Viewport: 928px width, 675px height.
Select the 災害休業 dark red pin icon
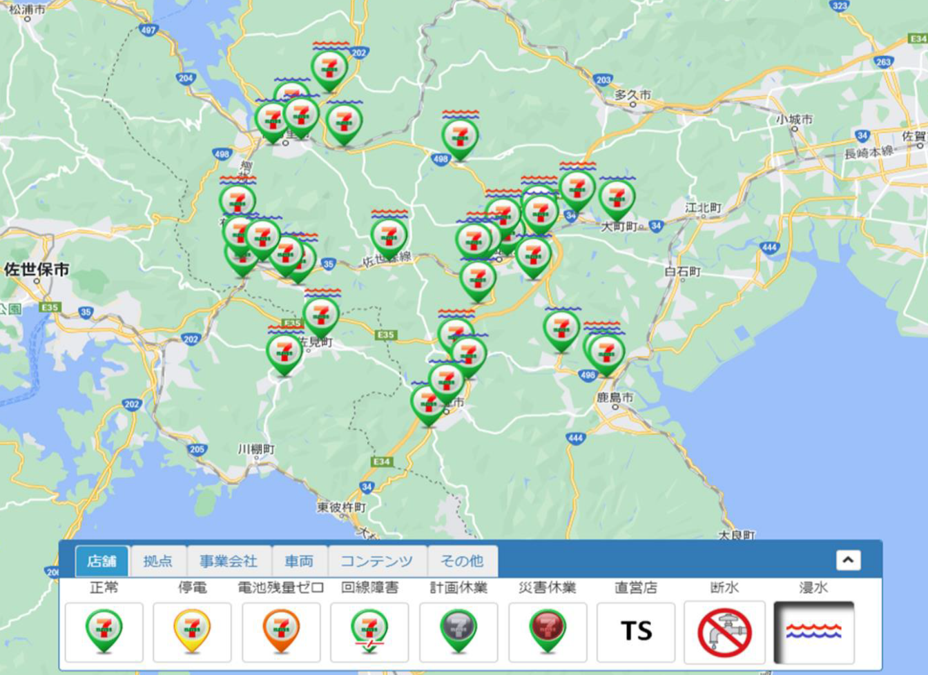tap(547, 632)
